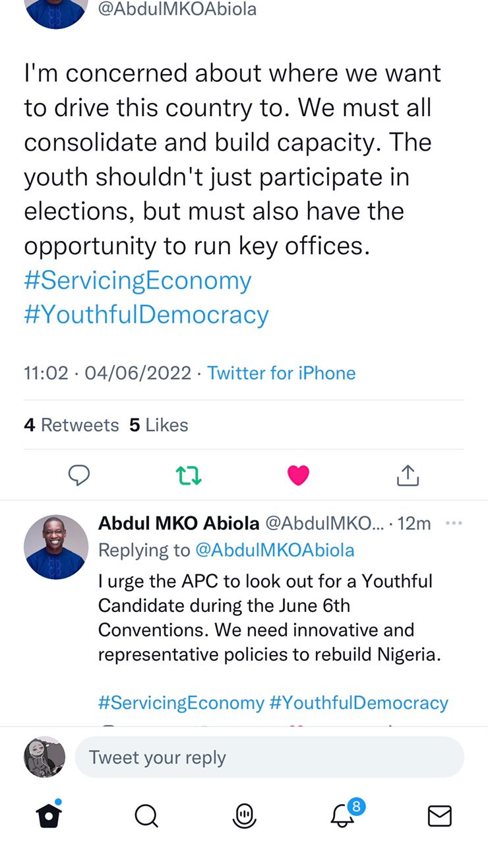The width and height of the screenshot is (488, 845).
Task: Open Abdul MKO Abiola's avatar on the reply
Action: coord(56,547)
